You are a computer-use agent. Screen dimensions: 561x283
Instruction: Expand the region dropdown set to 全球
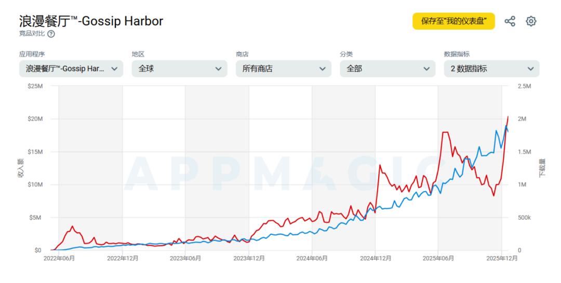click(179, 68)
